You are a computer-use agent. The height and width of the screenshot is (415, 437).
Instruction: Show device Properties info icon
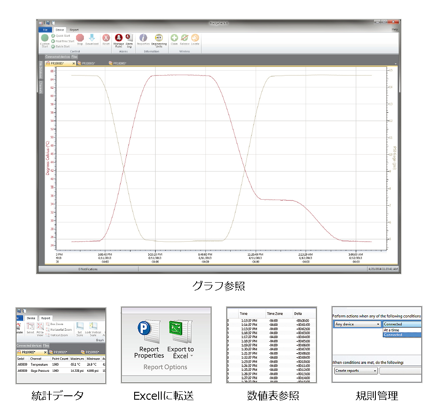tap(143, 38)
